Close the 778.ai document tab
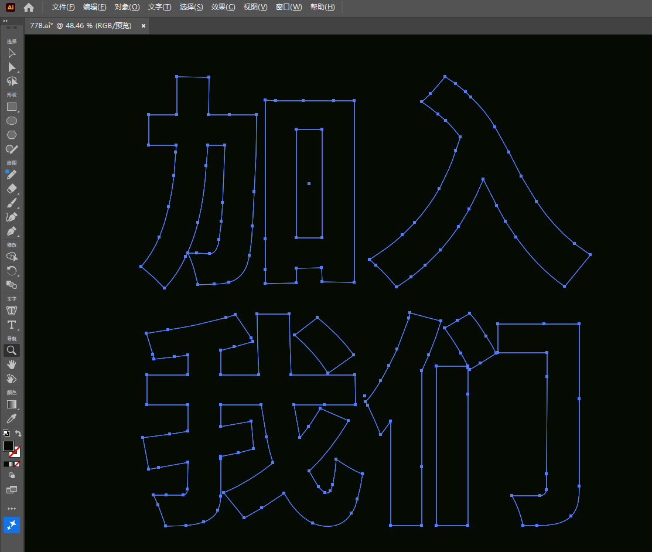Viewport: 652px width, 552px height. (144, 26)
